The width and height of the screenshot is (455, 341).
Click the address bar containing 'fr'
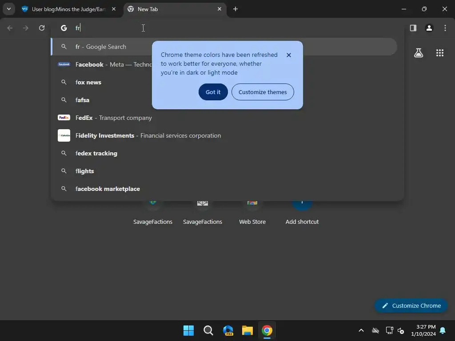(227, 28)
